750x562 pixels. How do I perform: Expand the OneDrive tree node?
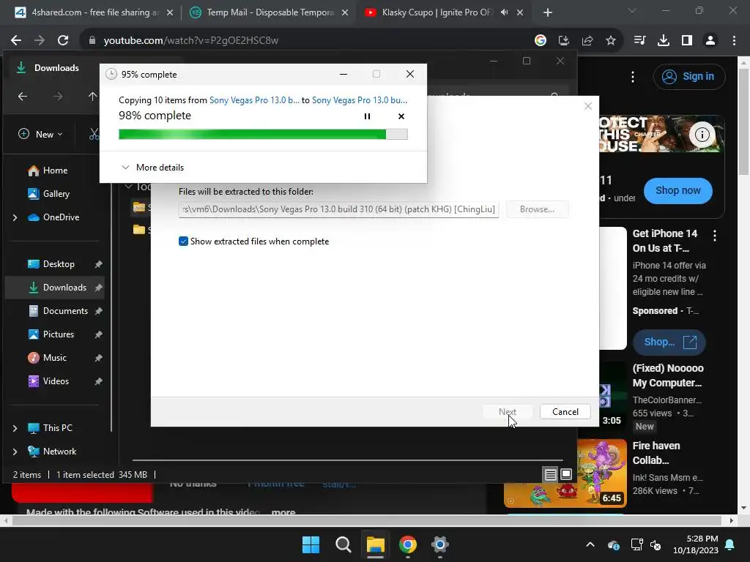(x=15, y=217)
